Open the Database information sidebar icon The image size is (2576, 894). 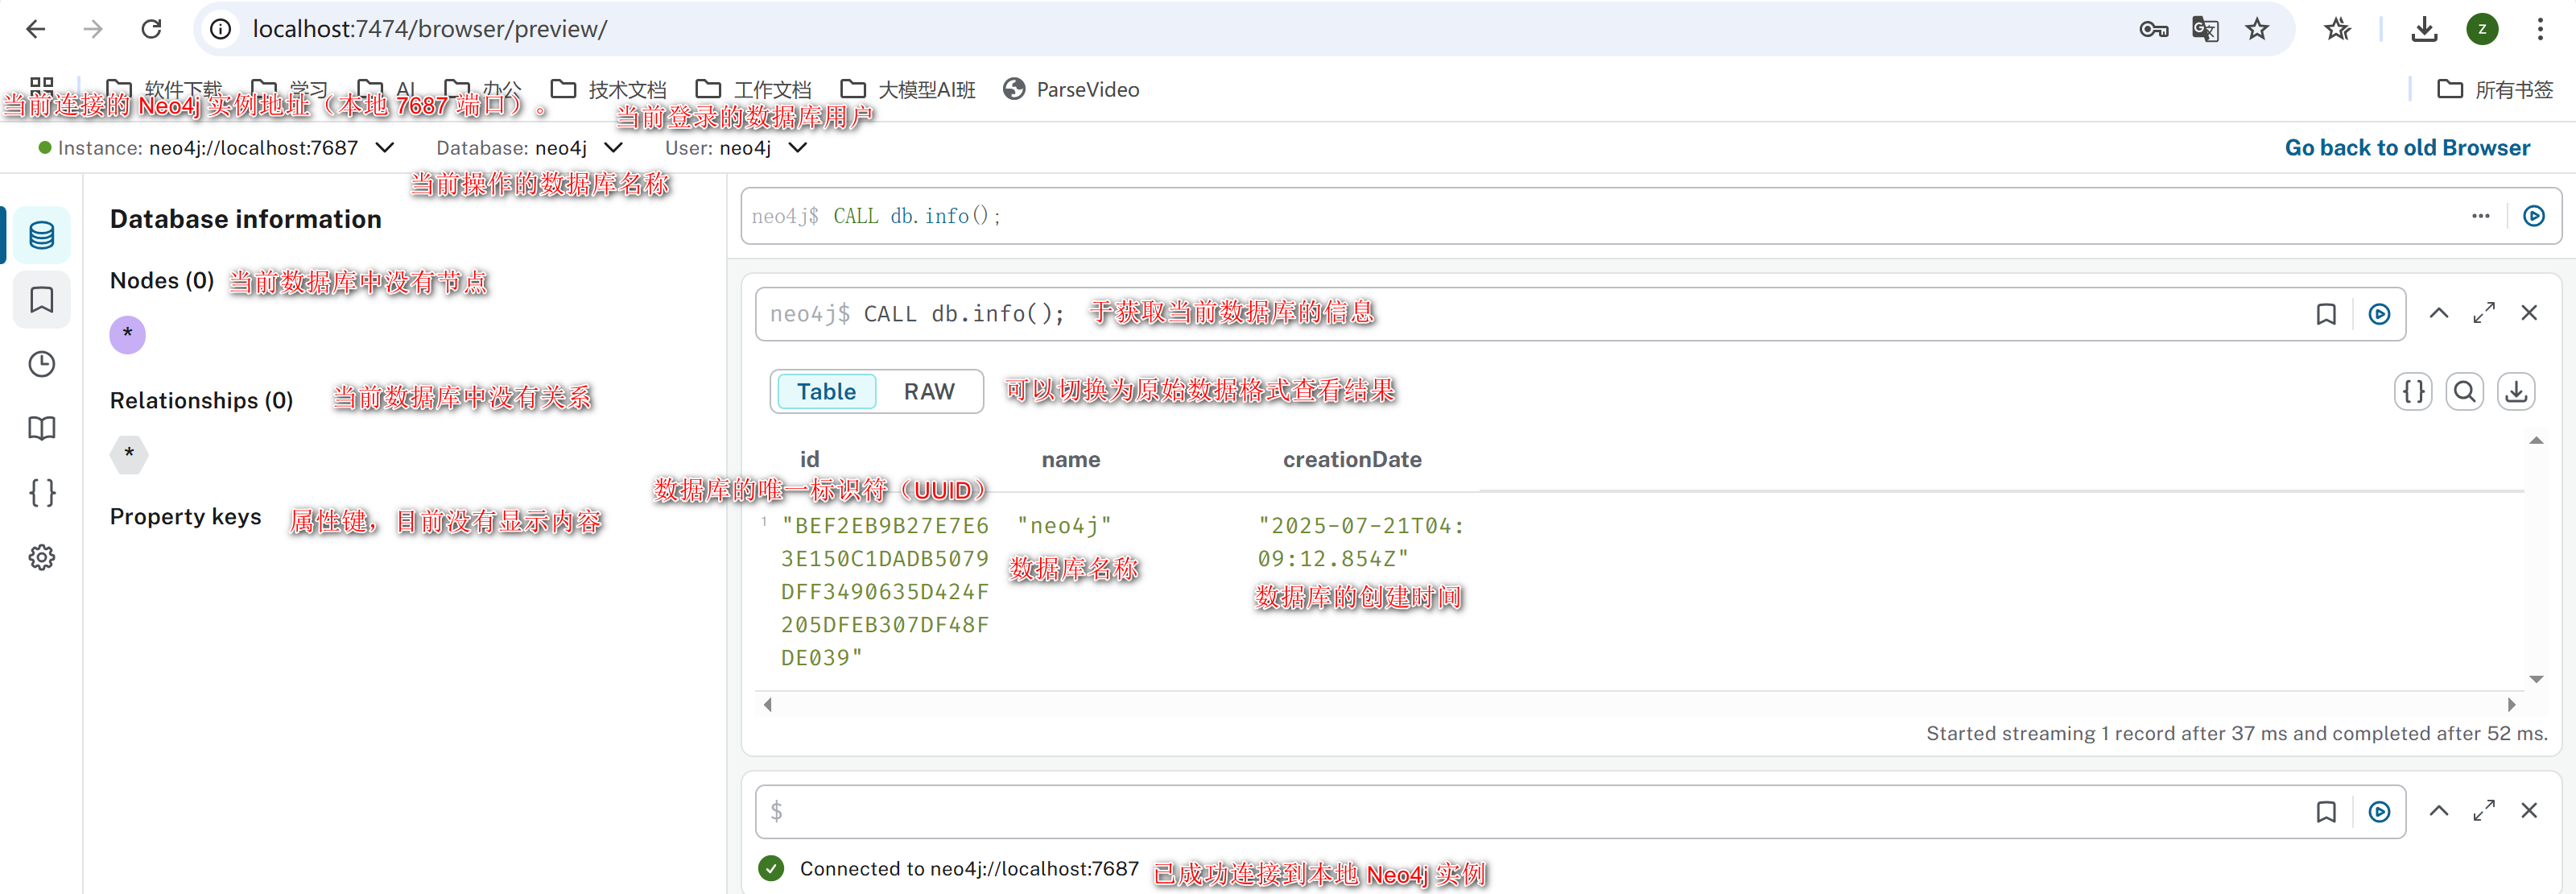point(42,235)
